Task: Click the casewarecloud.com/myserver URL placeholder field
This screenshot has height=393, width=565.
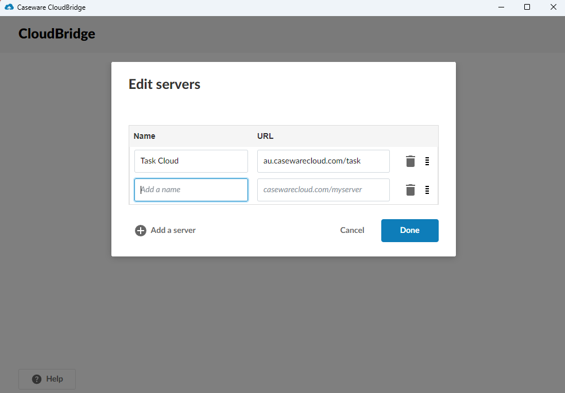Action: (x=323, y=190)
